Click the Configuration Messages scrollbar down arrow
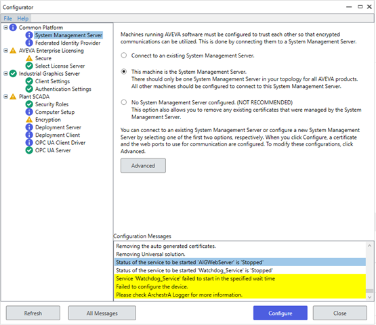 click(x=369, y=297)
